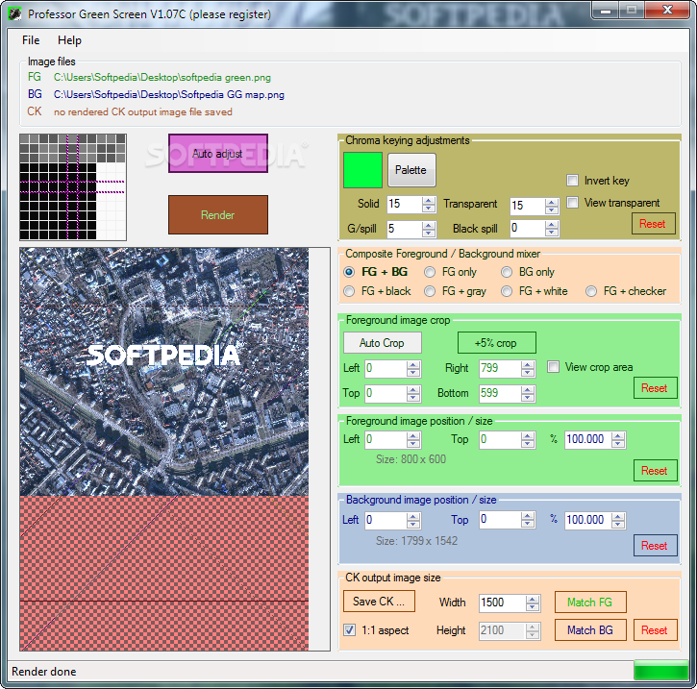Click into the crop Bottom field showing 599
The height and width of the screenshot is (689, 697).
(x=501, y=393)
